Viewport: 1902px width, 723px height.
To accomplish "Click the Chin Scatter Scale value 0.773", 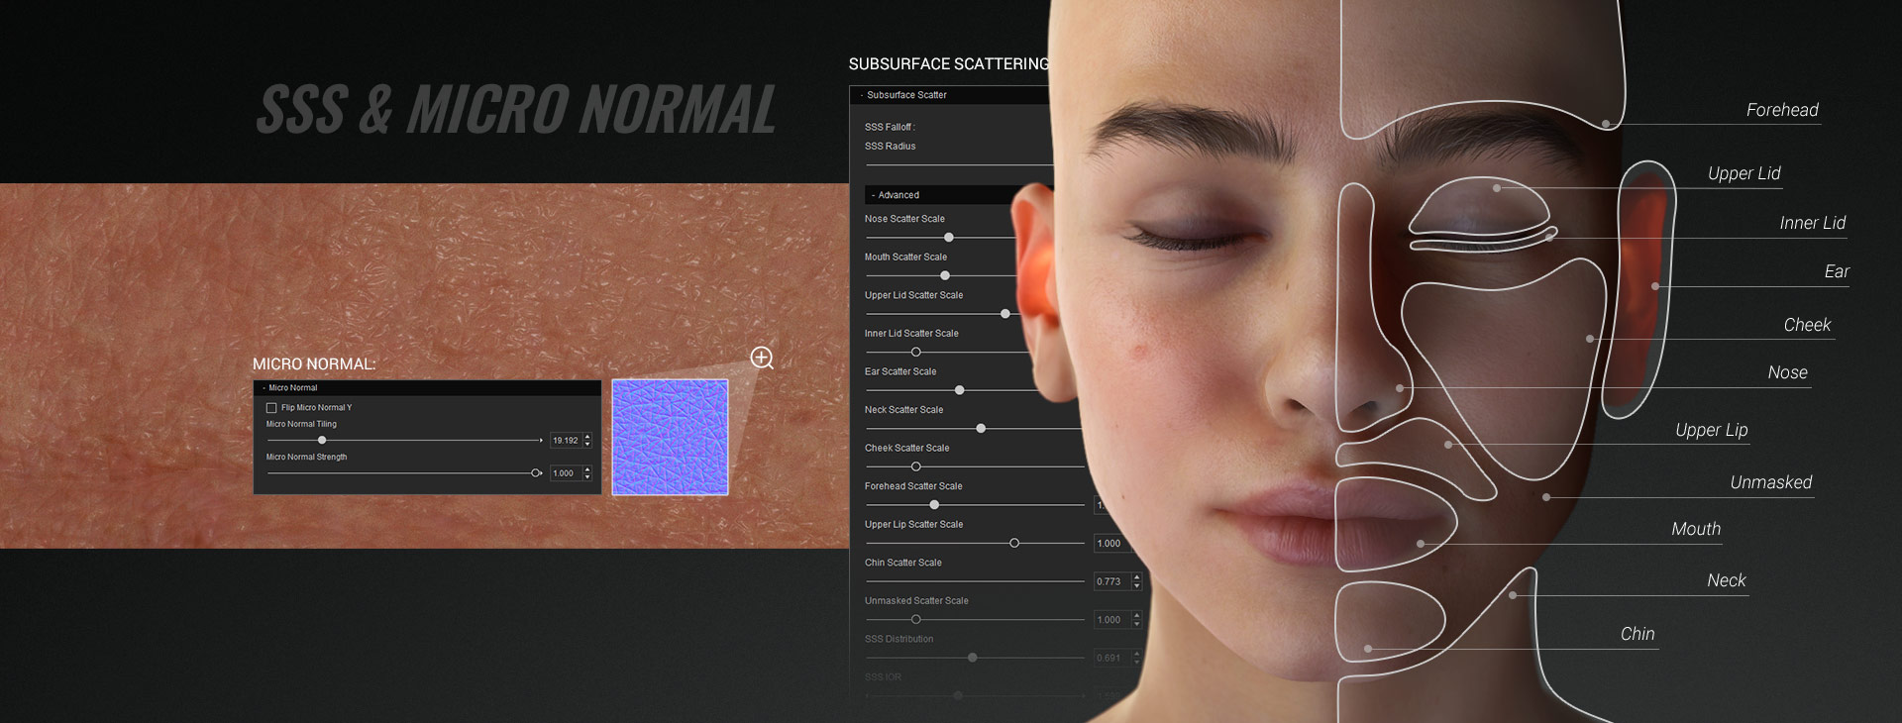I will [1110, 581].
